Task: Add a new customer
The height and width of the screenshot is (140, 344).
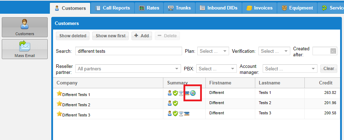Action: 142,36
